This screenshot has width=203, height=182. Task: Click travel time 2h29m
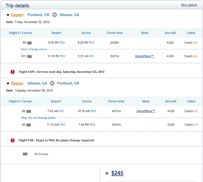pyautogui.click(x=115, y=43)
